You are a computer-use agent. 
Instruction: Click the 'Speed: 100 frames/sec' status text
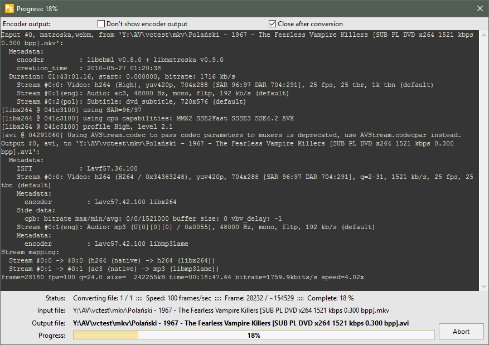click(x=178, y=298)
